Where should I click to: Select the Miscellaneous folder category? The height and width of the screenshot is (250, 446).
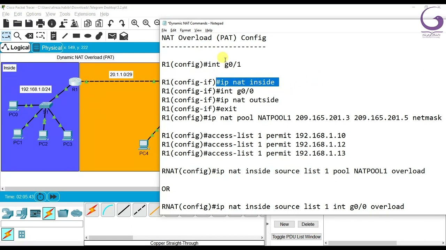[x=63, y=213]
